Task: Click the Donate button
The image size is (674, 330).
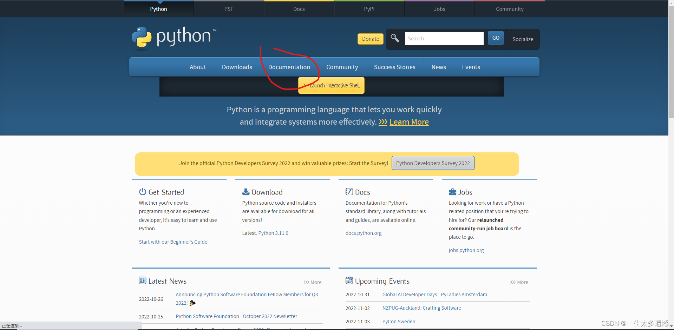Action: (x=371, y=39)
